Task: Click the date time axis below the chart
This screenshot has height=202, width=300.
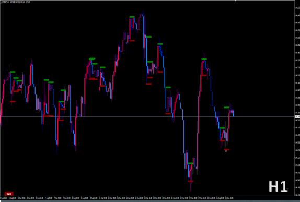Action: [147, 198]
